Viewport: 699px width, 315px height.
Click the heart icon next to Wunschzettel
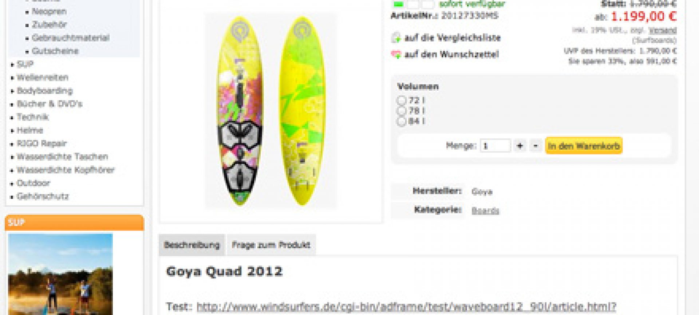pyautogui.click(x=396, y=55)
